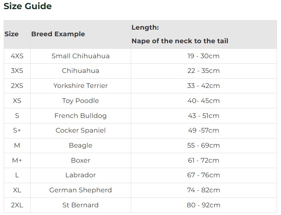Select the M+ size cell
The image size is (281, 215).
click(17, 160)
